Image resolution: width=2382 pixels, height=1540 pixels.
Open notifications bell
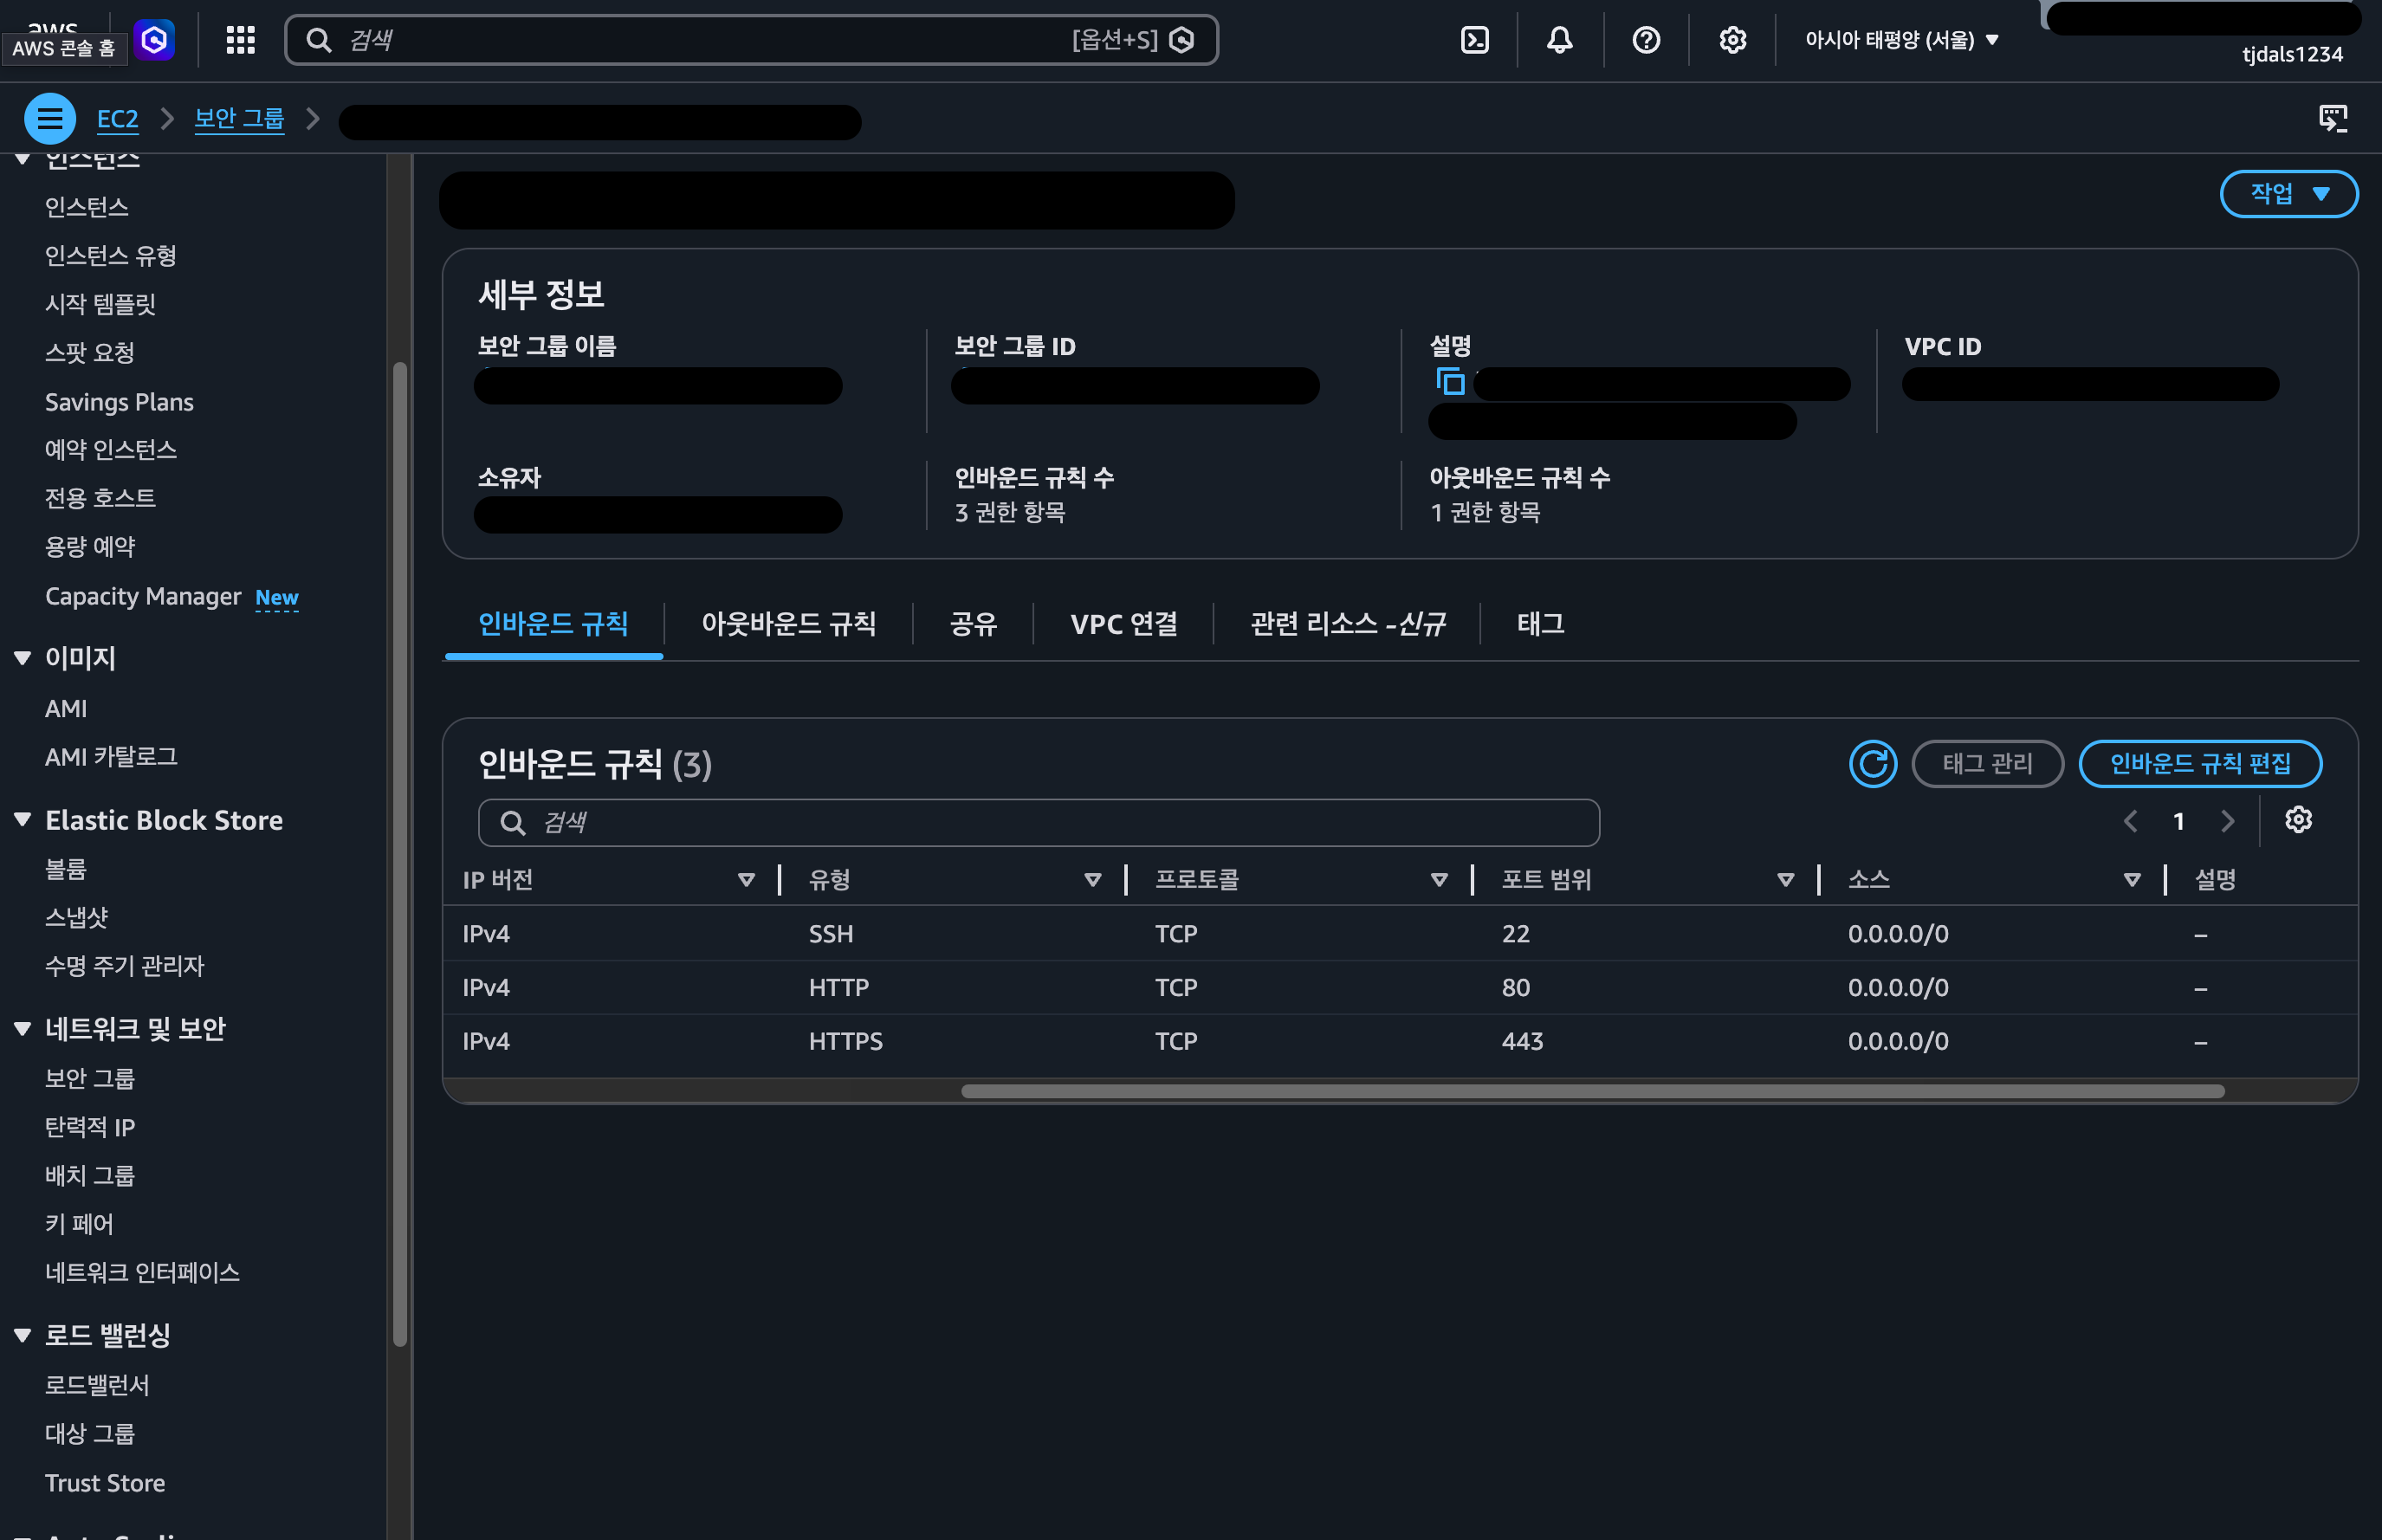click(x=1559, y=40)
